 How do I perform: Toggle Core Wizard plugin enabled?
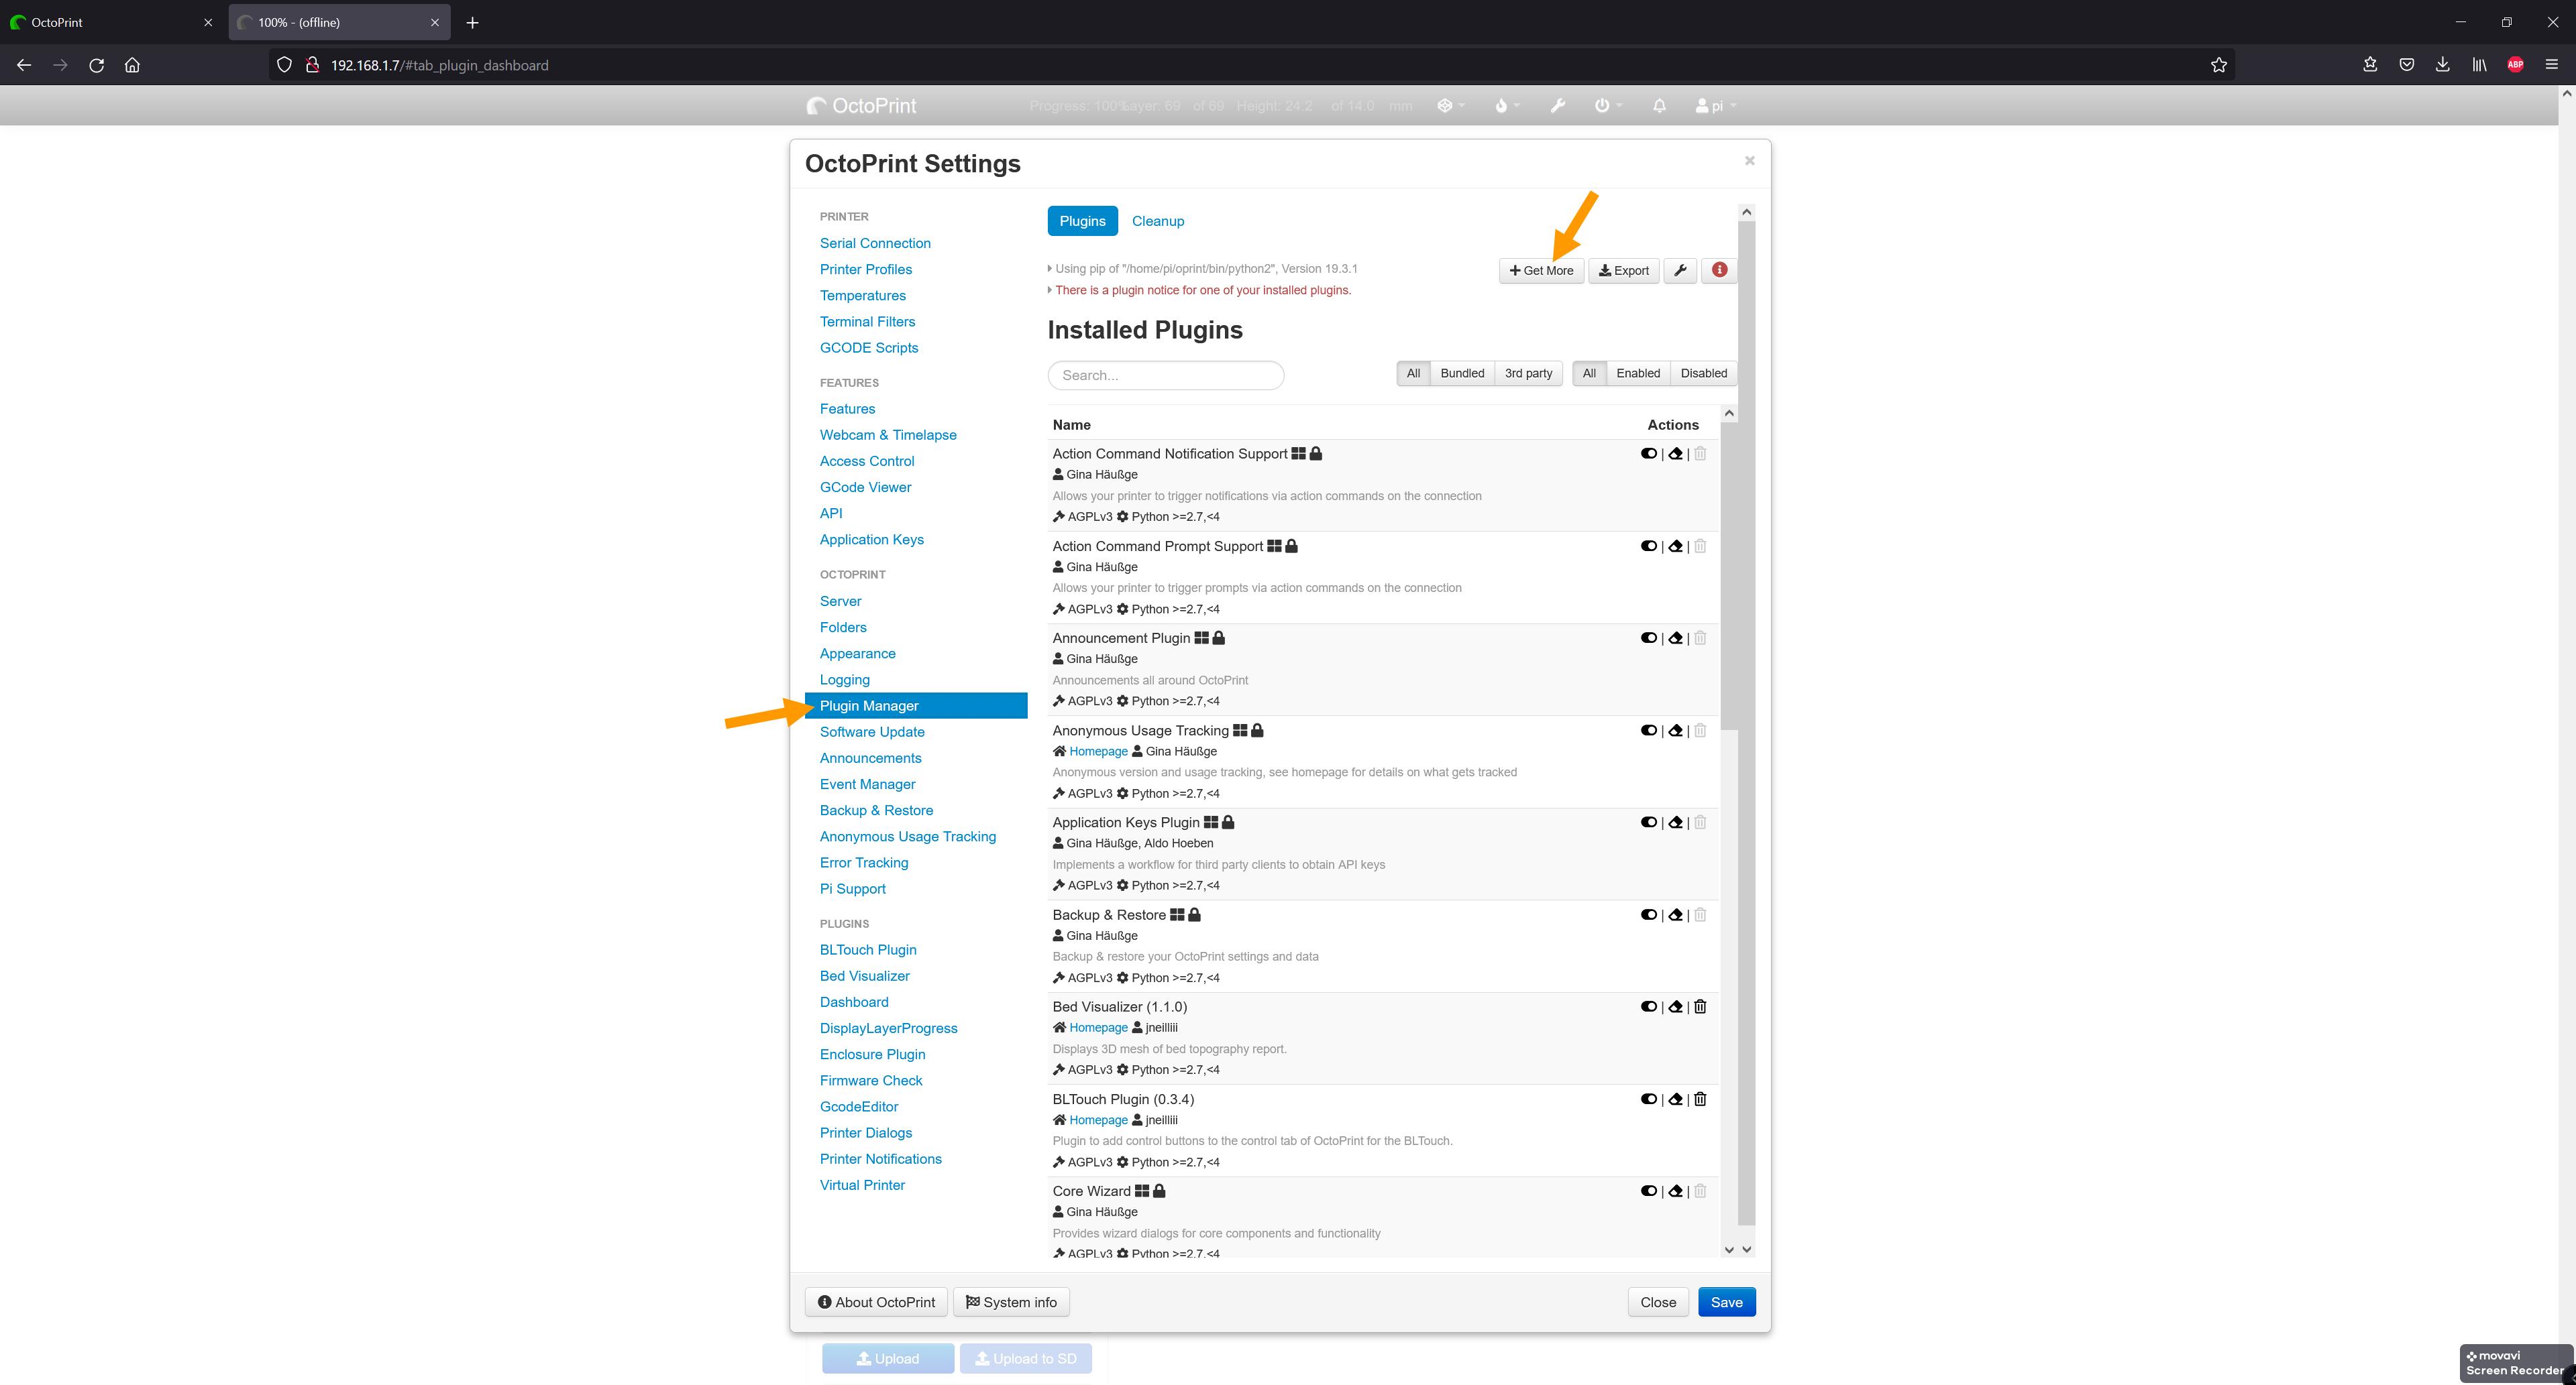[x=1648, y=1191]
